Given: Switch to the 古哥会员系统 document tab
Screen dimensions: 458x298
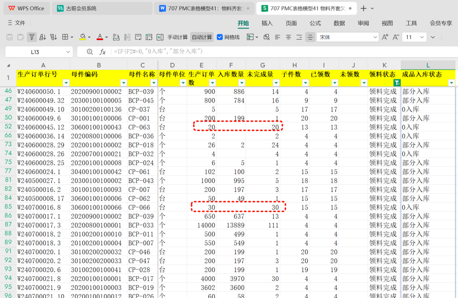Looking at the screenshot, I should (102, 8).
